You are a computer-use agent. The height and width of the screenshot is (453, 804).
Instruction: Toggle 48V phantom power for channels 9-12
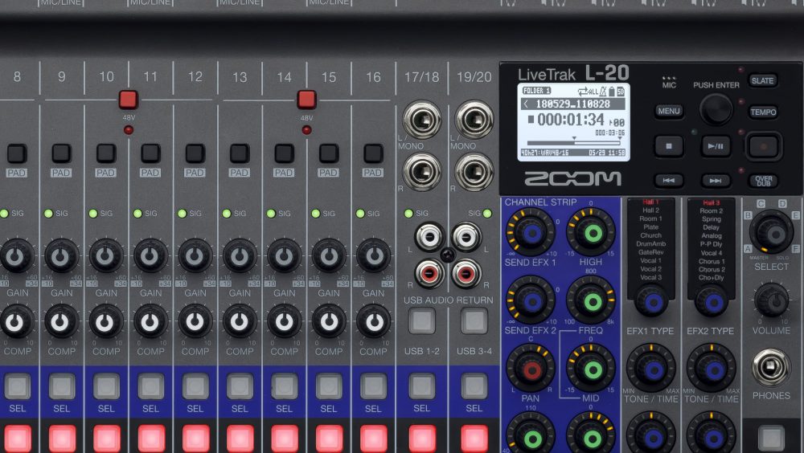[128, 100]
